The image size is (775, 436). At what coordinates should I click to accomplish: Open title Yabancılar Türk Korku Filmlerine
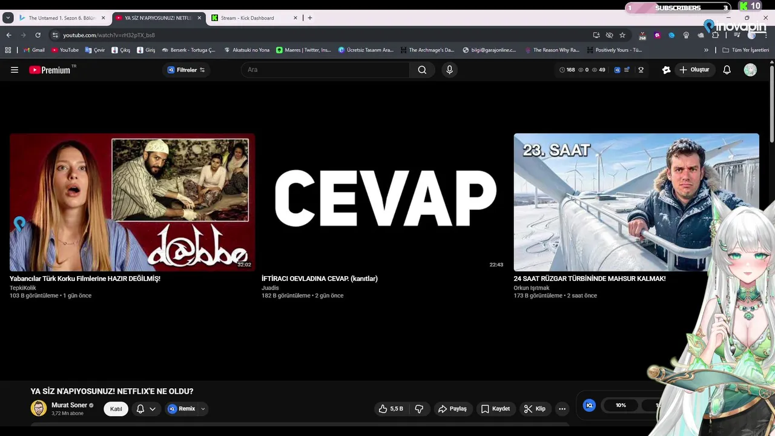(85, 279)
